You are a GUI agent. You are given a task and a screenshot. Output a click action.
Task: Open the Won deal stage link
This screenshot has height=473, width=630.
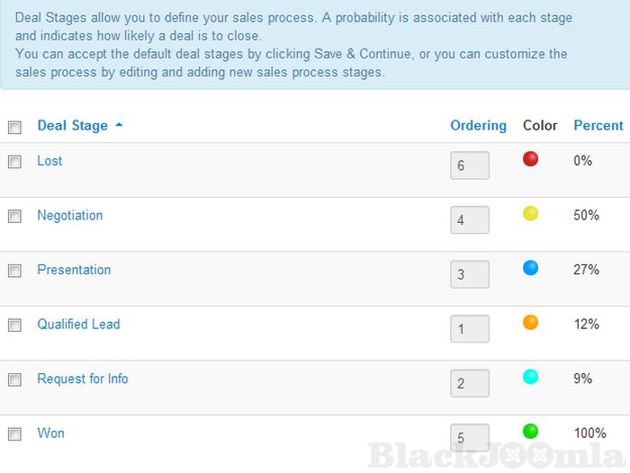[50, 433]
